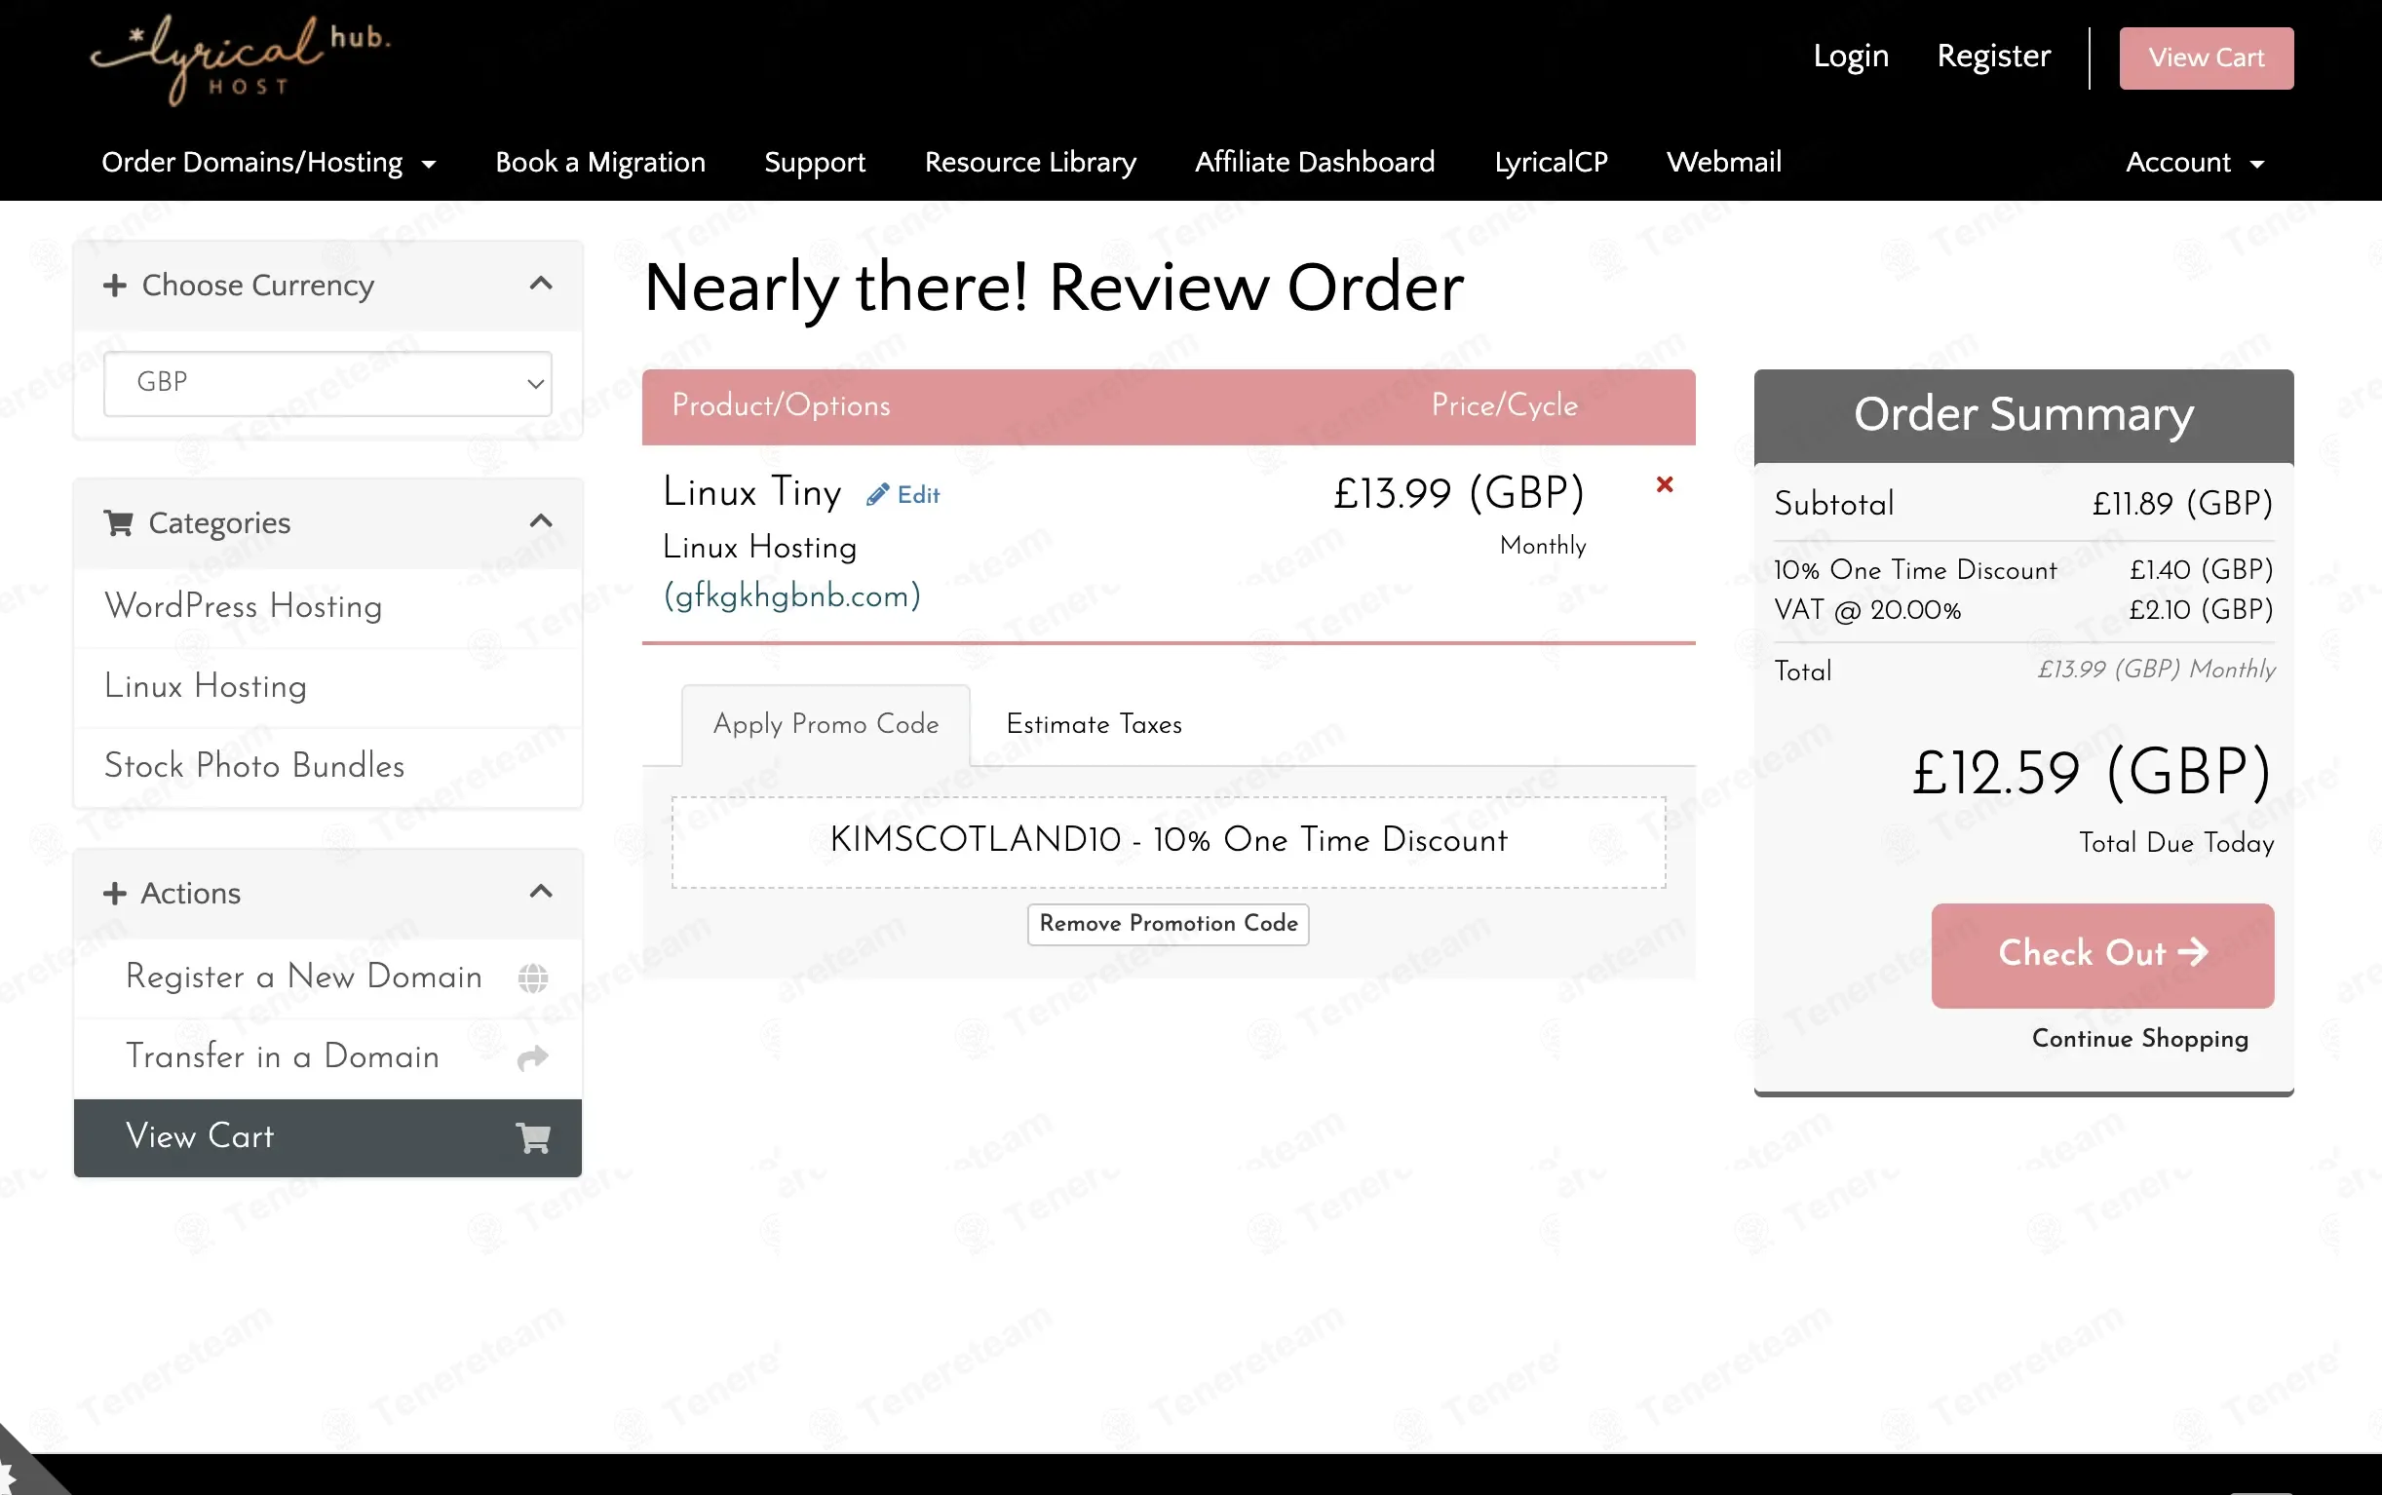
Task: Open LyricalCP from the navigation
Action: pyautogui.click(x=1551, y=162)
